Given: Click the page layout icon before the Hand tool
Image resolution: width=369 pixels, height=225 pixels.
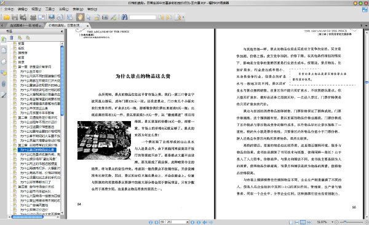Looking at the screenshot, I should 69,17.
